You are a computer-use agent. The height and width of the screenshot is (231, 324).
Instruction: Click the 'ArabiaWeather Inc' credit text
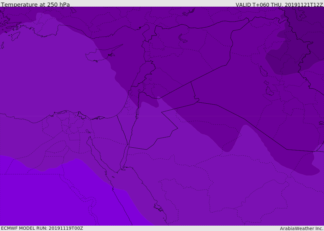click(301, 228)
